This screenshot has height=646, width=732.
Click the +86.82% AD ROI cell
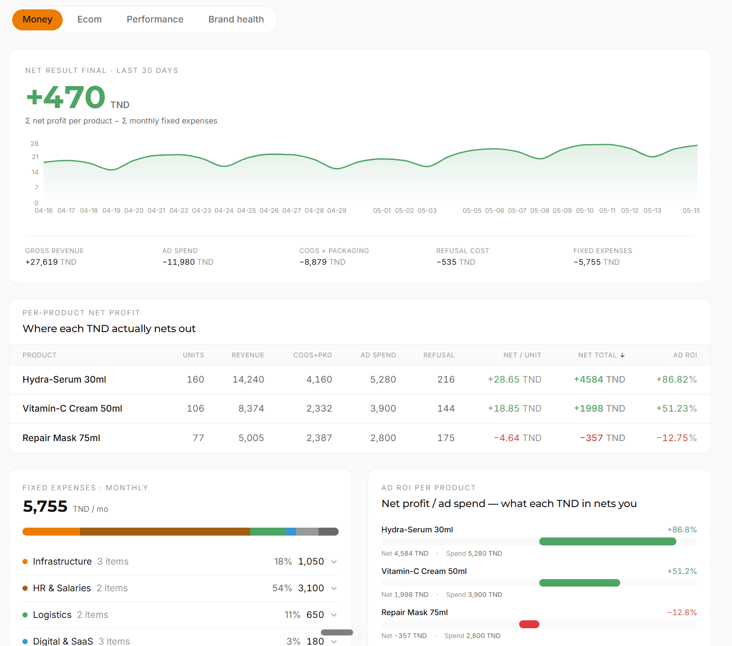click(x=676, y=379)
